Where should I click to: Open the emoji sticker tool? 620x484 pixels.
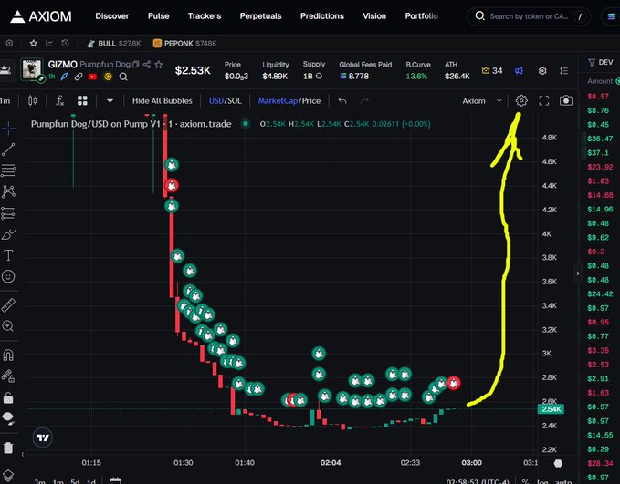[8, 276]
